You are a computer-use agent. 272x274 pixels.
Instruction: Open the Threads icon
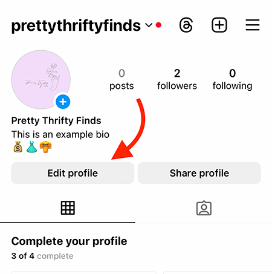pyautogui.click(x=186, y=25)
